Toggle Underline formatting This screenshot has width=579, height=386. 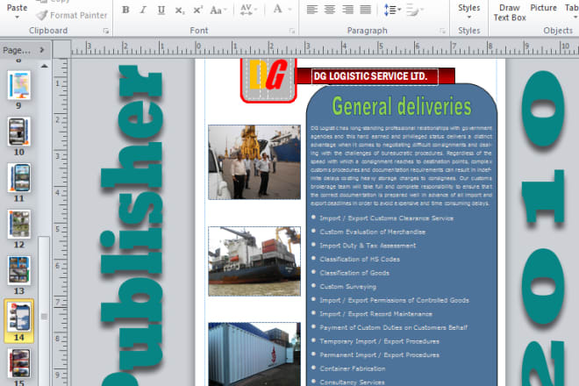click(x=161, y=10)
